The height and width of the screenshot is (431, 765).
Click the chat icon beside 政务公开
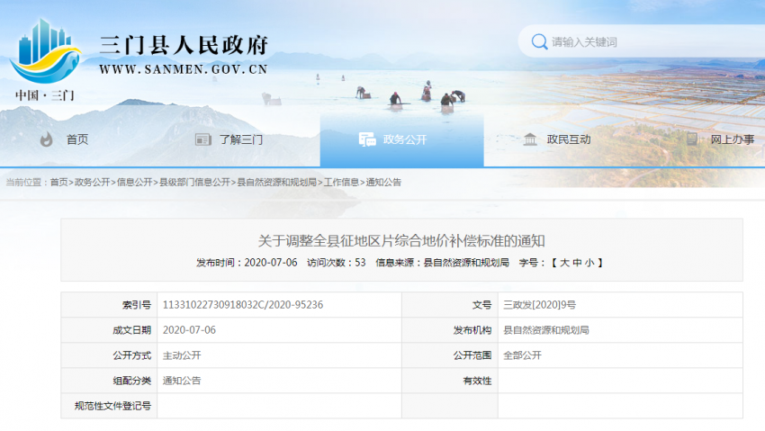(367, 139)
